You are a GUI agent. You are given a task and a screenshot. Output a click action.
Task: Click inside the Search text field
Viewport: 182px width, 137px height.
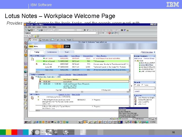click(145, 88)
